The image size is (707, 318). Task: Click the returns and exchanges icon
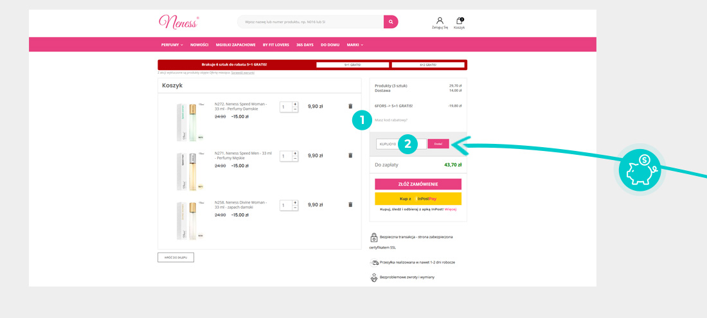[374, 277]
